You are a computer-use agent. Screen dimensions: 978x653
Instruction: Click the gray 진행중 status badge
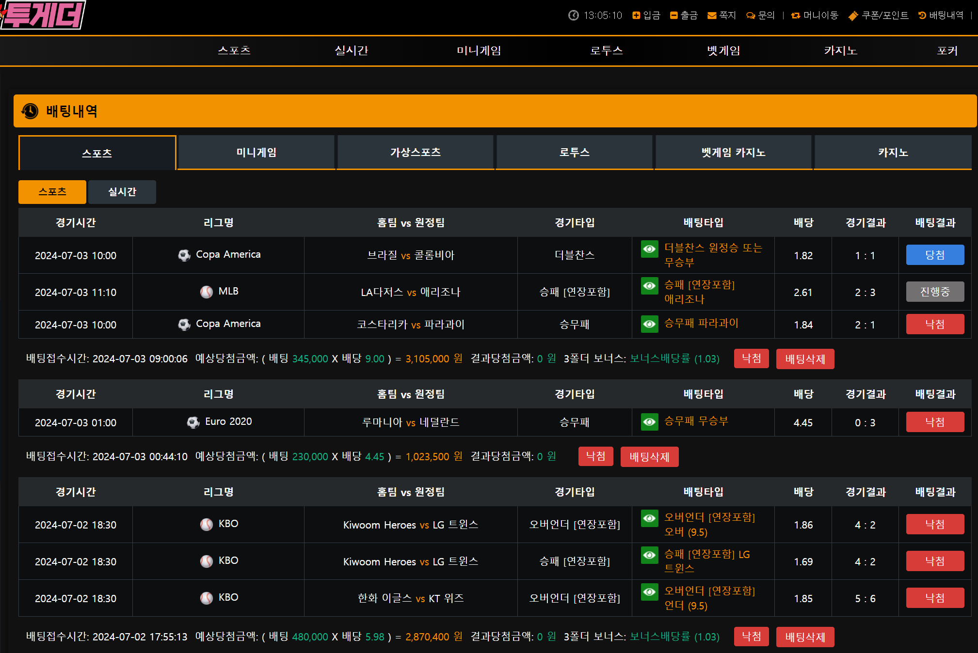934,292
